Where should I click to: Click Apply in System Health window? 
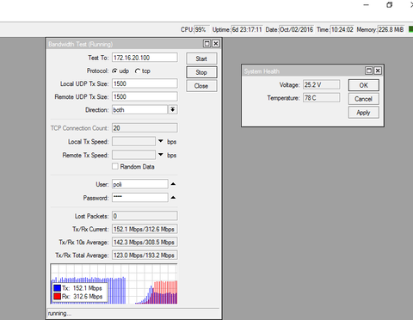363,113
